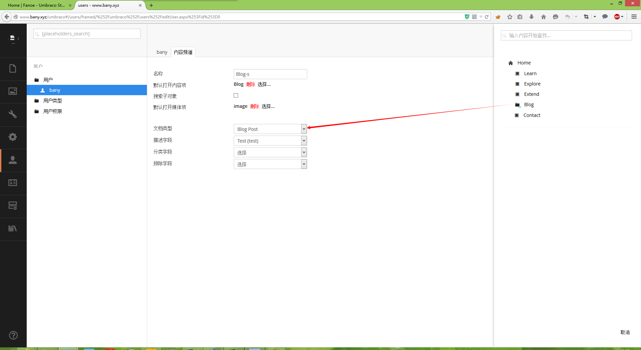This screenshot has height=350, width=641.
Task: Open the 文档类型 Blog Post dropdown
Action: 270,129
